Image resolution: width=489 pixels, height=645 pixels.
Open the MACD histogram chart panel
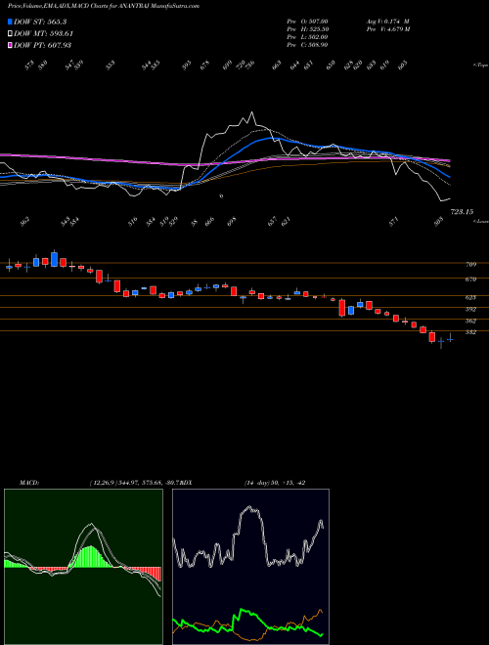pos(83,567)
